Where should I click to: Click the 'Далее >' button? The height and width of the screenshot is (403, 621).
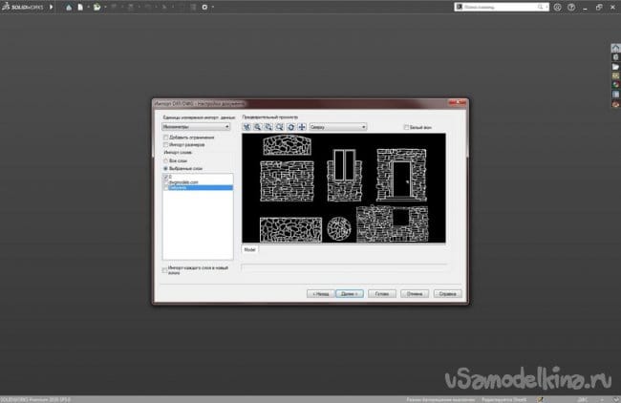coord(348,294)
